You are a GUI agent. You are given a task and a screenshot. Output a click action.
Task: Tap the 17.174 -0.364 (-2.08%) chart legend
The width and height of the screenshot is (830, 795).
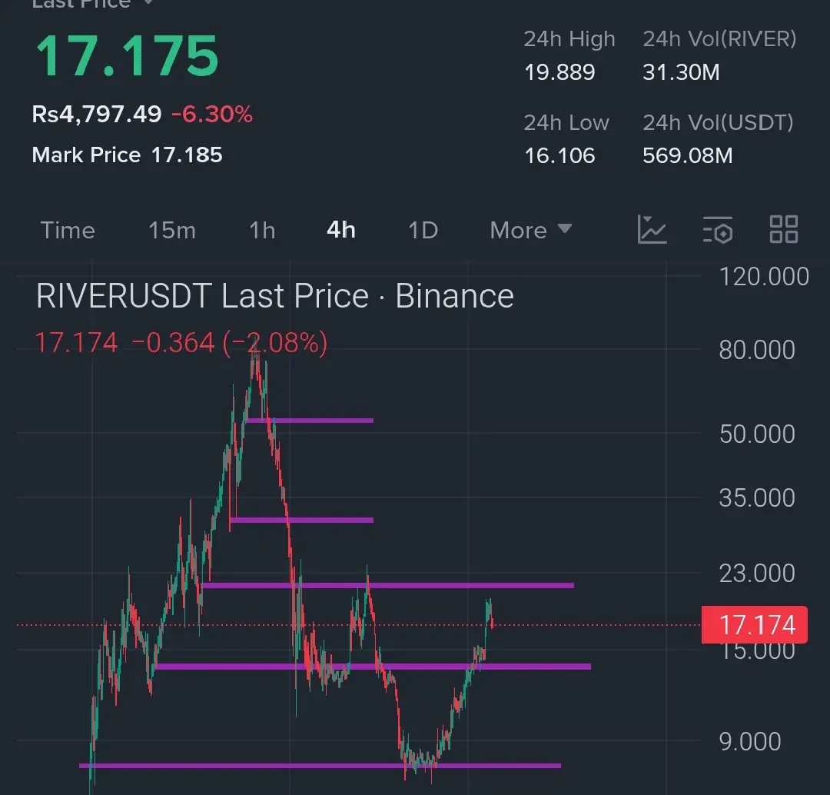coord(181,343)
